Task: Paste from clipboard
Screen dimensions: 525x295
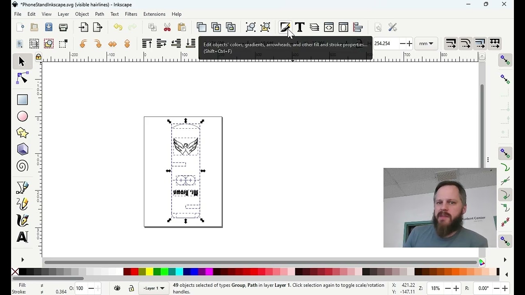Action: [182, 27]
